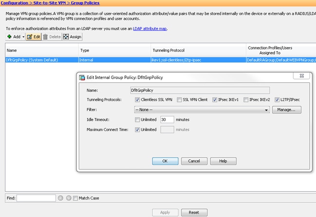Click the Apply button
Screen dimensions: 316x217
[x=165, y=212]
